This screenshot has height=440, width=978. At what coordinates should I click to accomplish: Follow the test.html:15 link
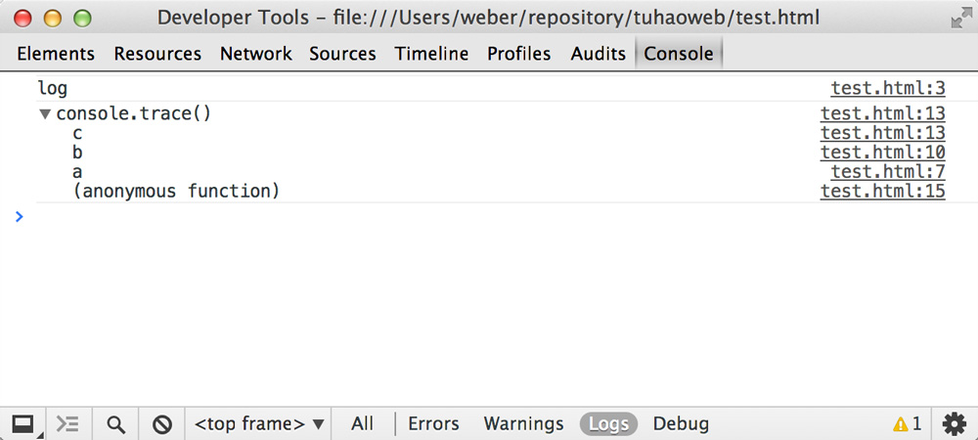pos(882,191)
